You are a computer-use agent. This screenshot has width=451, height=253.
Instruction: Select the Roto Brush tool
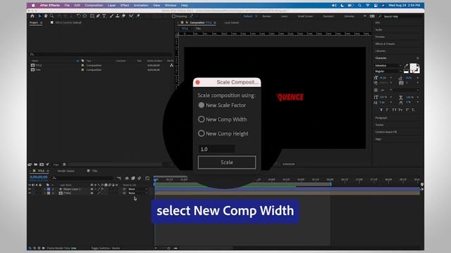(131, 16)
